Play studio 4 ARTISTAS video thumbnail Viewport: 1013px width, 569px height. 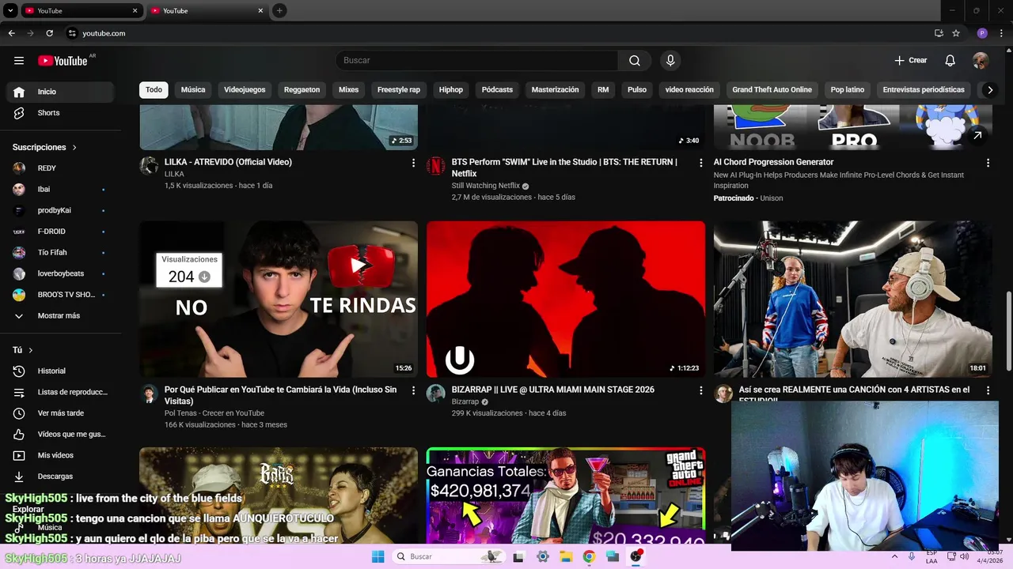point(852,299)
